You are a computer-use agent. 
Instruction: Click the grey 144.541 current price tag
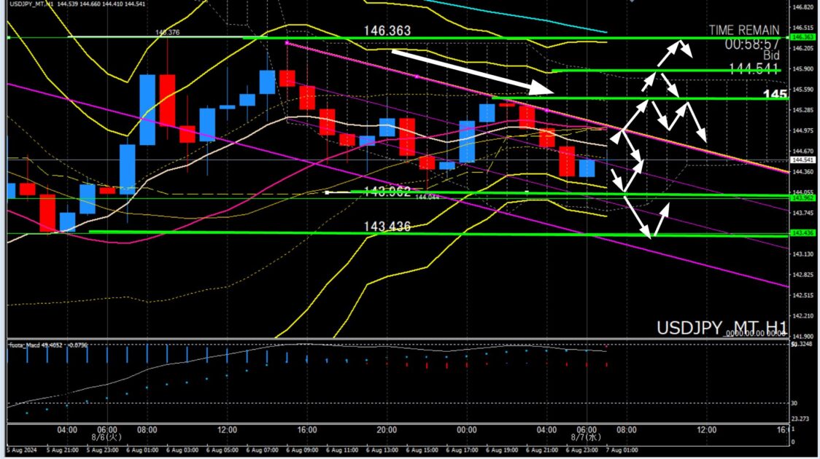(x=802, y=160)
